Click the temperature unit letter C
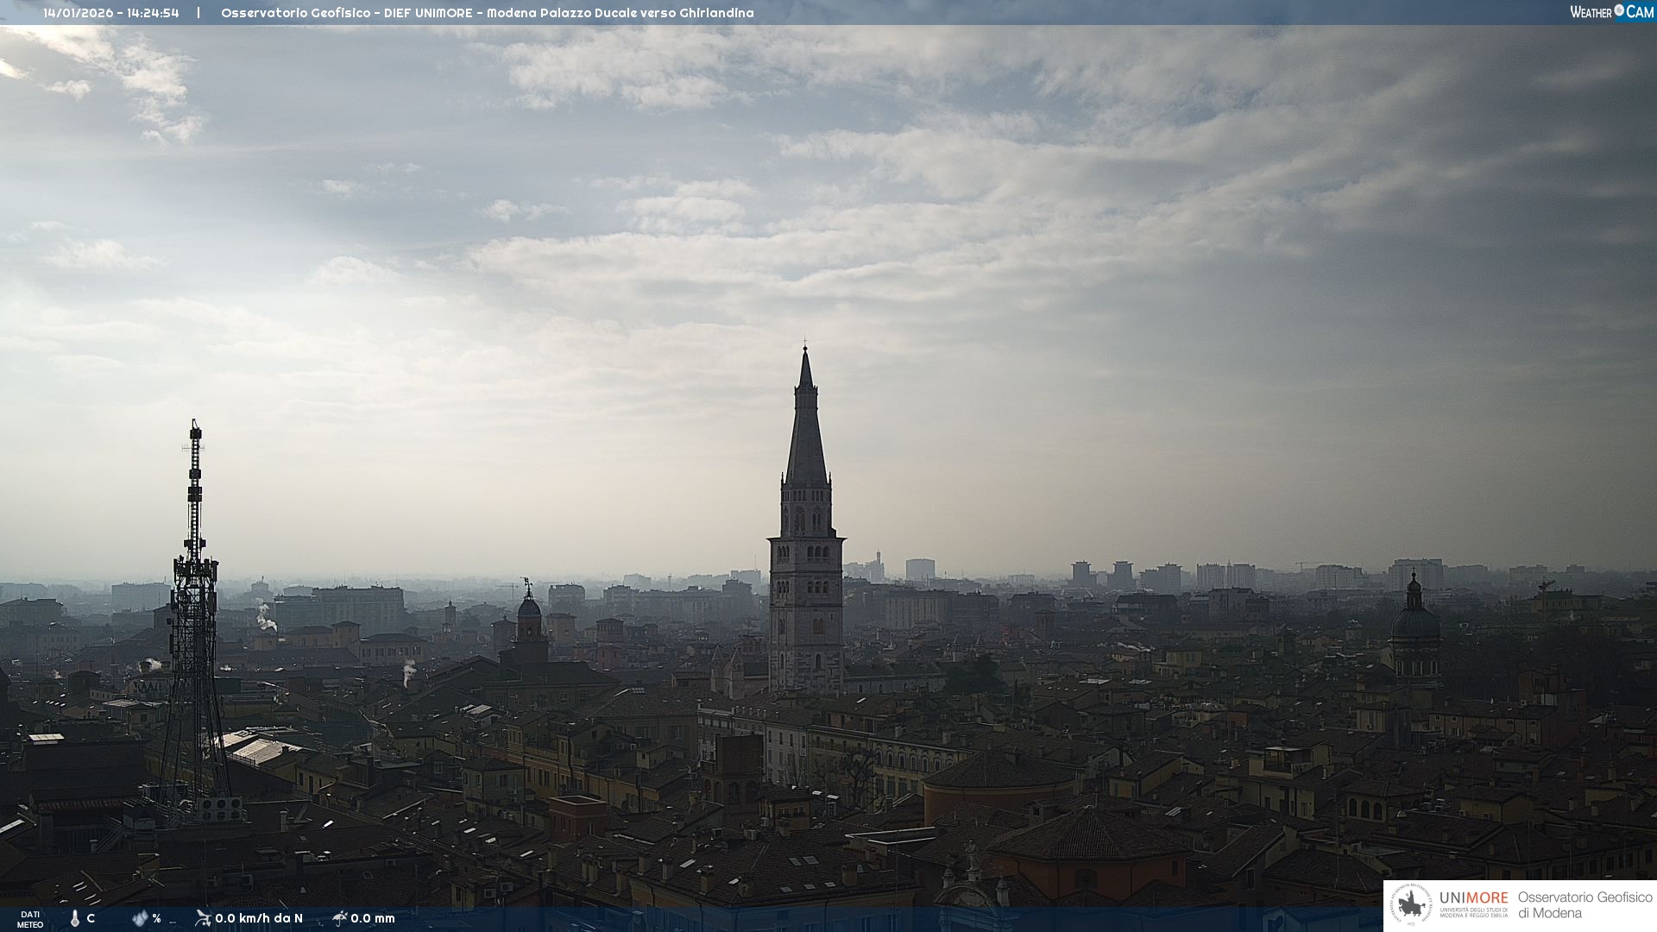 tap(91, 918)
